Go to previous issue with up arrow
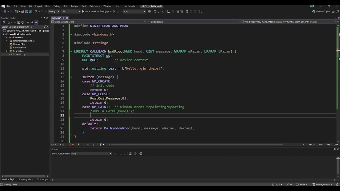Image resolution: width=340 pixels, height=191 pixels. pyautogui.click(x=88, y=145)
